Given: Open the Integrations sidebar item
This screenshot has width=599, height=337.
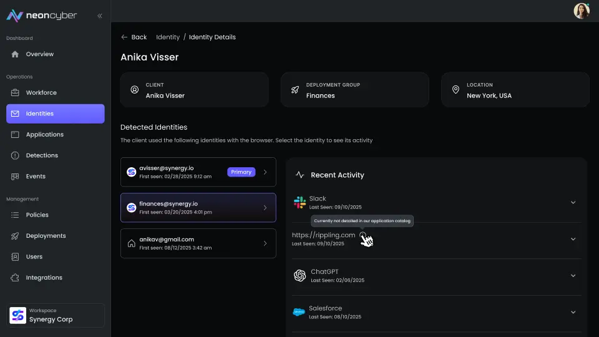Looking at the screenshot, I should 44,278.
